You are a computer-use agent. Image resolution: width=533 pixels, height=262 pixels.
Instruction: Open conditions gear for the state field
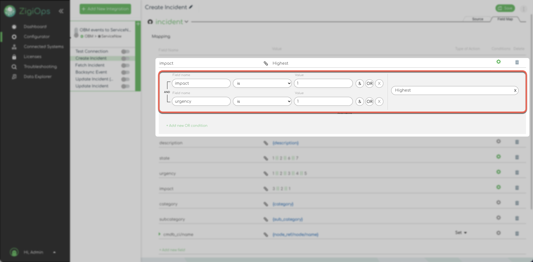point(498,157)
